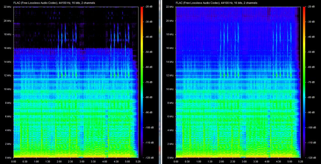321x164 pixels.
Task: Click the 5:28 end time label on the left spectrogram
Action: (x=138, y=161)
